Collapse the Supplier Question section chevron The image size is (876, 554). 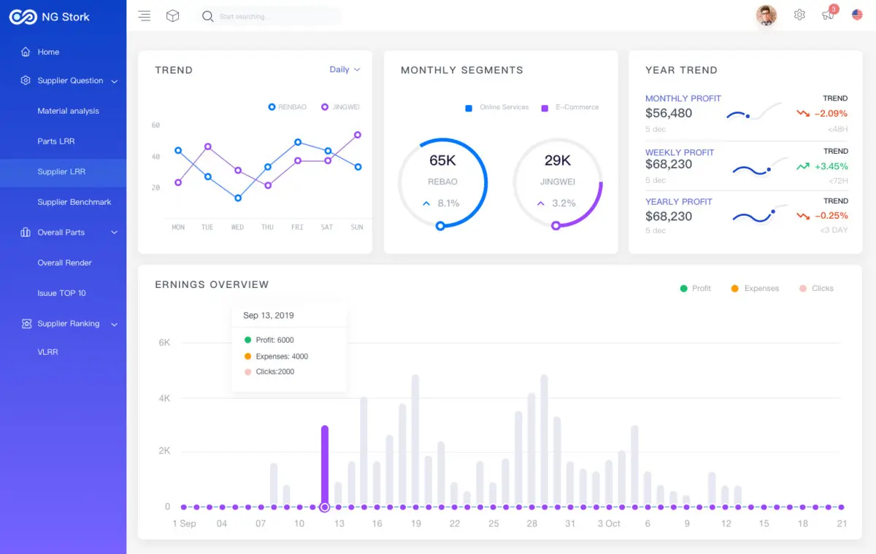coord(115,82)
